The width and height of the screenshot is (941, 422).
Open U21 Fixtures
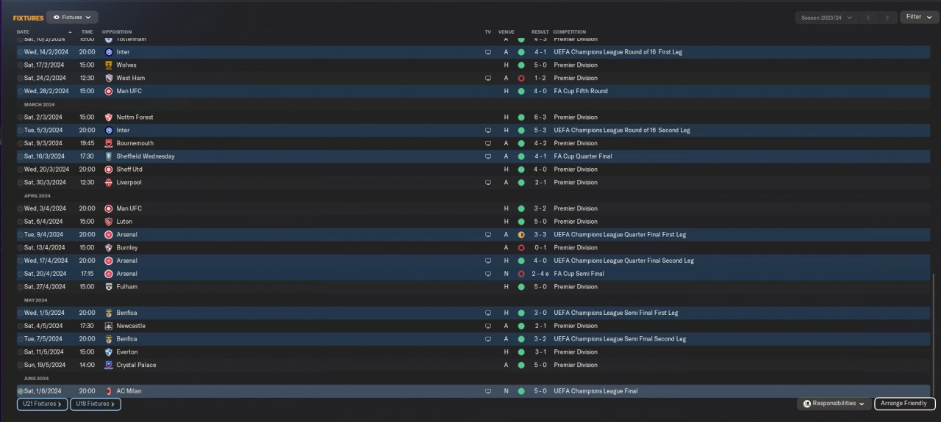point(43,404)
